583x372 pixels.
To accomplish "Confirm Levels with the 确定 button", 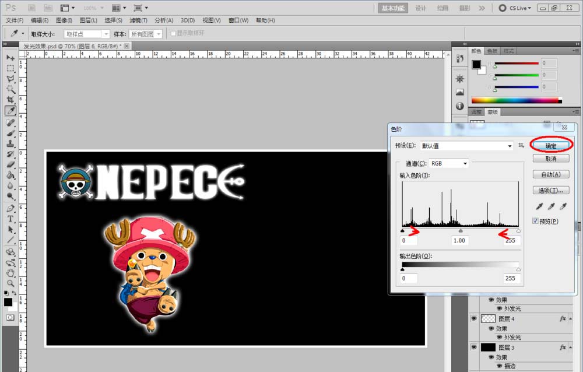I will point(551,146).
